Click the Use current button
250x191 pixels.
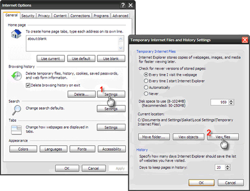(x=51, y=59)
